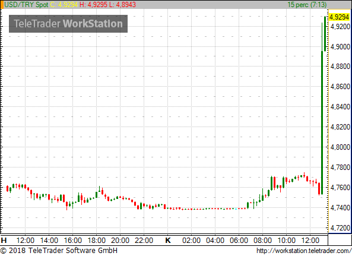The height and width of the screenshot is (256, 352).
Task: Select the 18:00 time axis label
Action: point(97,241)
